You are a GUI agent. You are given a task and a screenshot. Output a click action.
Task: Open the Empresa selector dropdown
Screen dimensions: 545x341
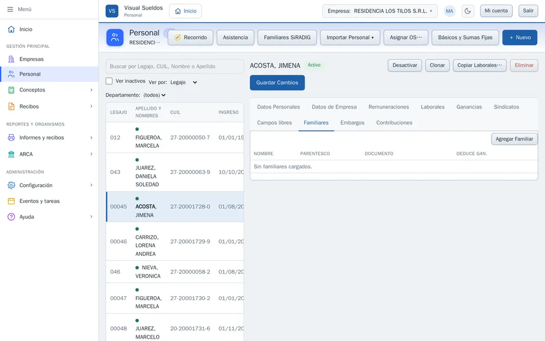pyautogui.click(x=380, y=11)
